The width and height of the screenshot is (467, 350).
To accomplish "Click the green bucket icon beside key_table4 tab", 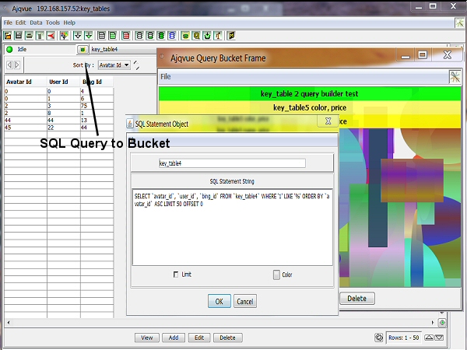I will (x=82, y=49).
